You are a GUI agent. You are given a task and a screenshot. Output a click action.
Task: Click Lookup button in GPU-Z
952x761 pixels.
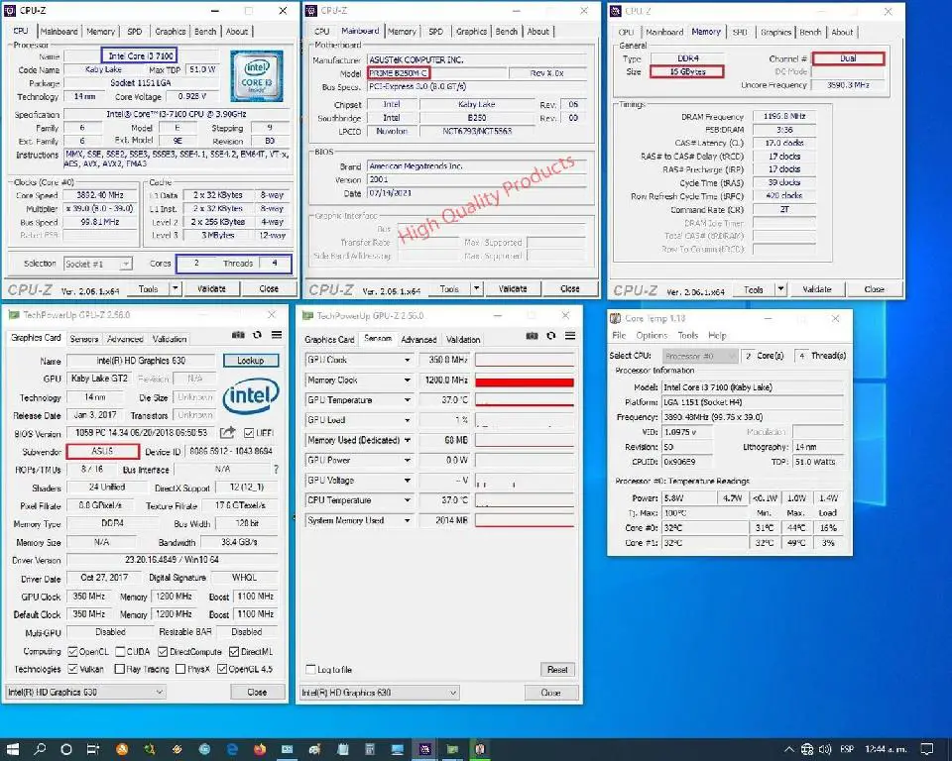coord(251,361)
